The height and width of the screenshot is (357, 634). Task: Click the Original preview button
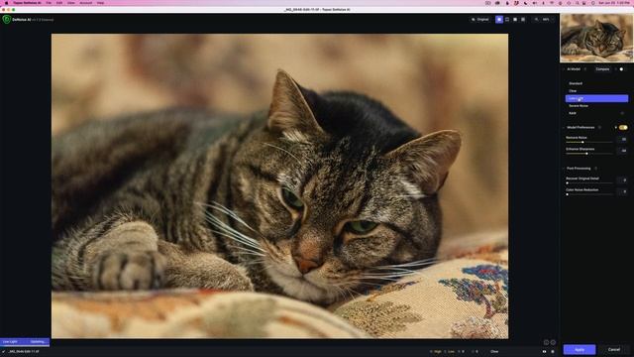[479, 20]
